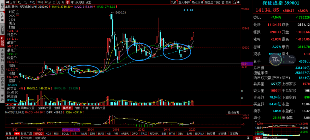Switch chart to 分时 period
Viewport: 310px width, 140px height.
[x=13, y=2]
